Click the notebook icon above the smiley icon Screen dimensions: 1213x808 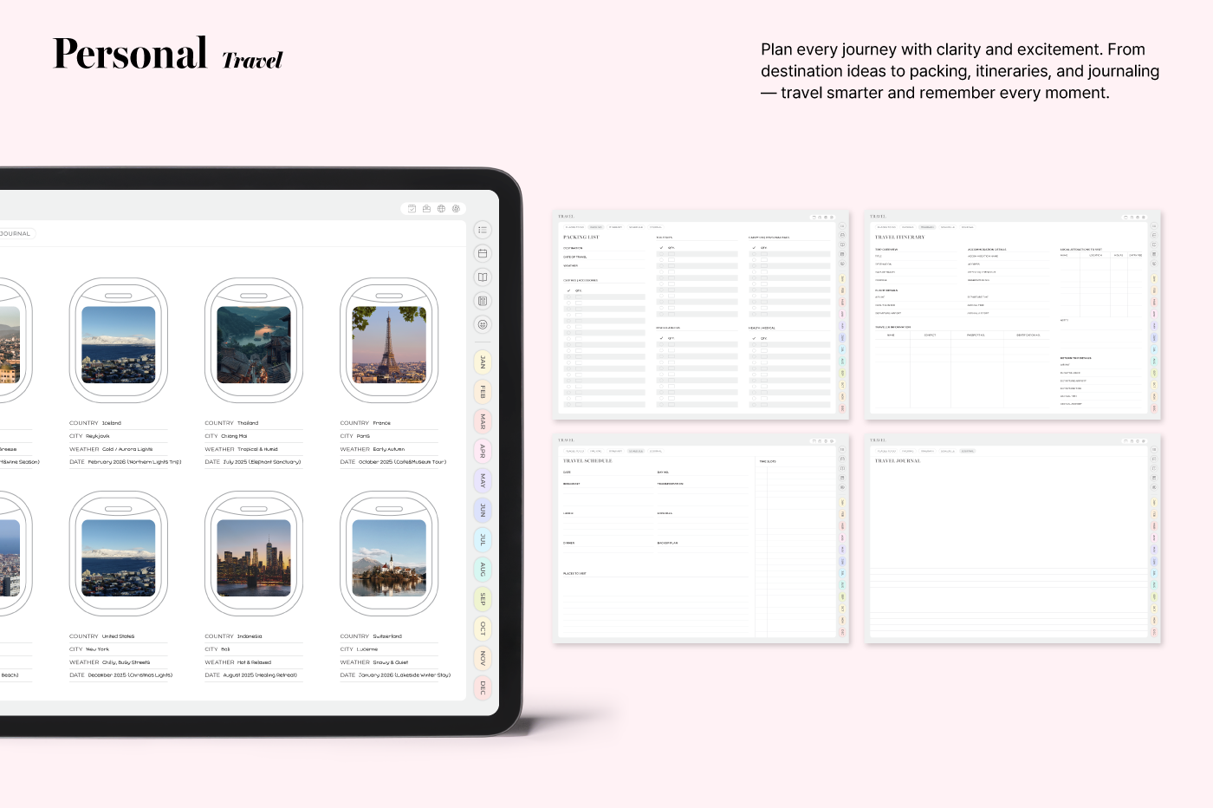(483, 301)
